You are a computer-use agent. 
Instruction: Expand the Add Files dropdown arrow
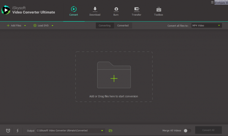[x=25, y=26]
